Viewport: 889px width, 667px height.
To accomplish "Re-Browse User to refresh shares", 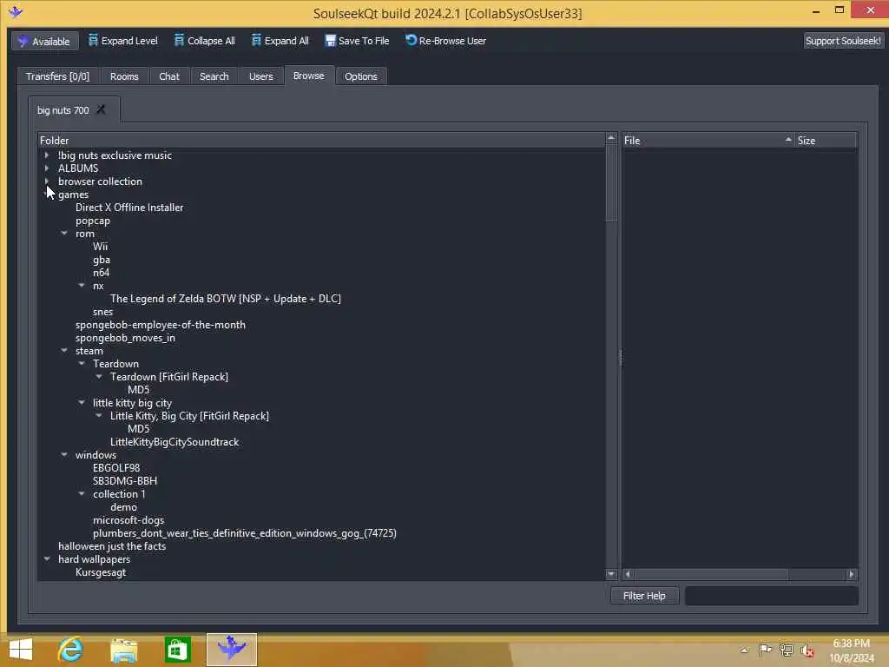I will (x=445, y=41).
